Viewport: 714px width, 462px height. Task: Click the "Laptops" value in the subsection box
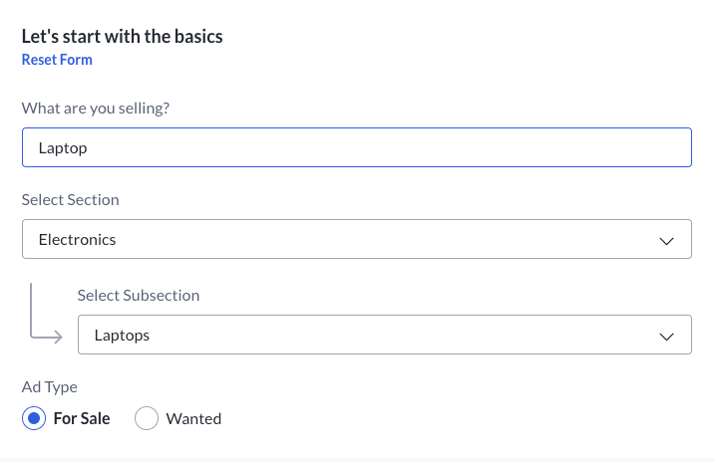(x=122, y=335)
